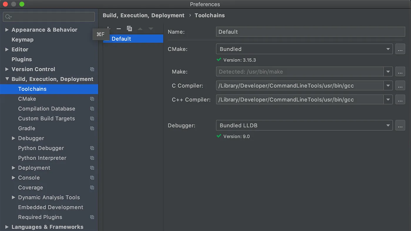Browse for the C Compiler path via its ellipsis
Image resolution: width=411 pixels, height=231 pixels.
point(400,85)
